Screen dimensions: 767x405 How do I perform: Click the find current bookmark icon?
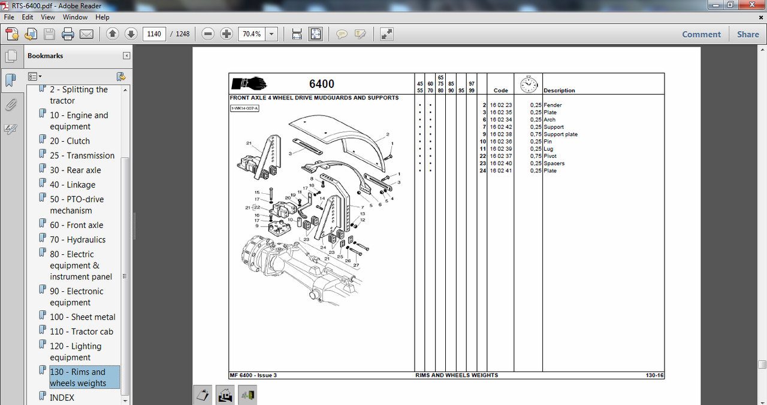[x=120, y=77]
